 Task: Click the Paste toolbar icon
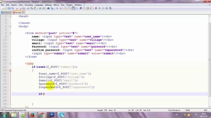click(35, 8)
